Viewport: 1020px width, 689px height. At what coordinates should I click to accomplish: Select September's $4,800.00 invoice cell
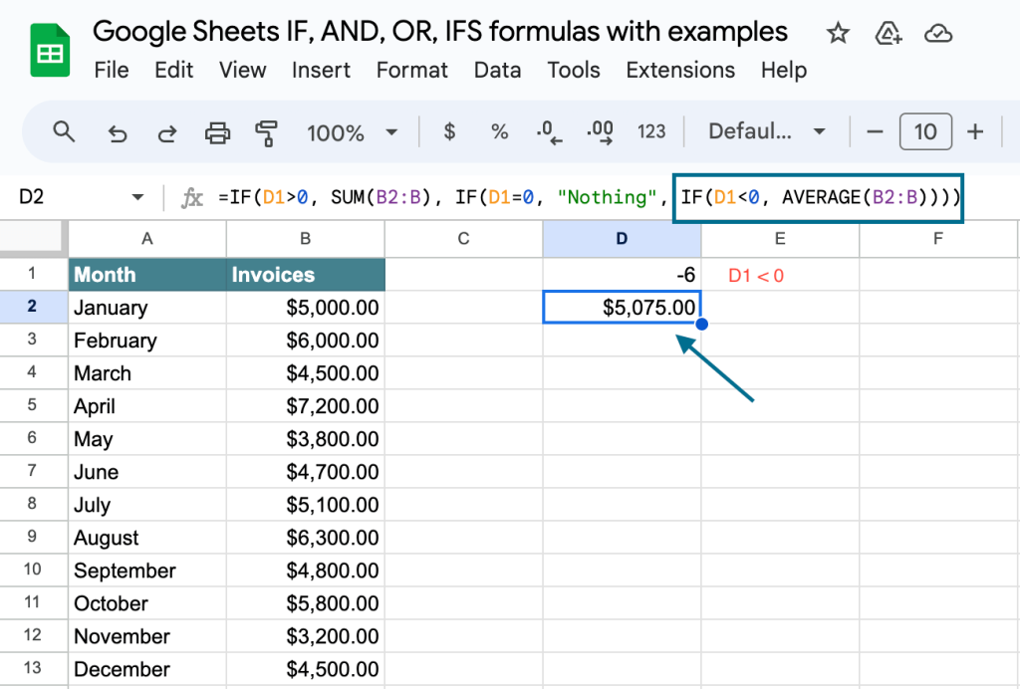pyautogui.click(x=305, y=571)
